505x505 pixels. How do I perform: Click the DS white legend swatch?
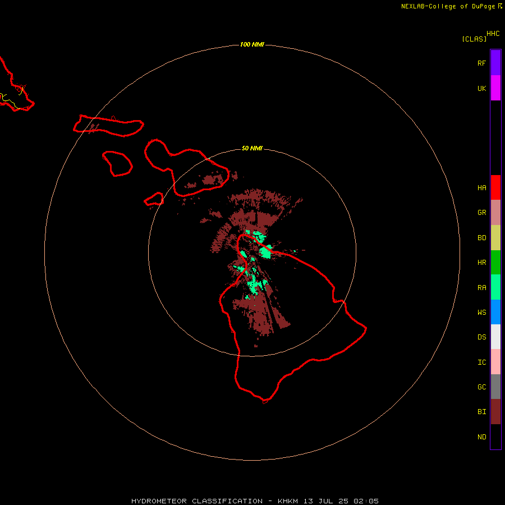(x=495, y=337)
